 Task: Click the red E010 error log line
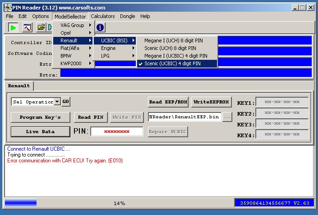(x=65, y=161)
